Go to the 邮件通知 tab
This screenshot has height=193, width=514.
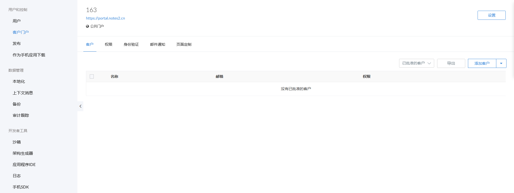157,44
